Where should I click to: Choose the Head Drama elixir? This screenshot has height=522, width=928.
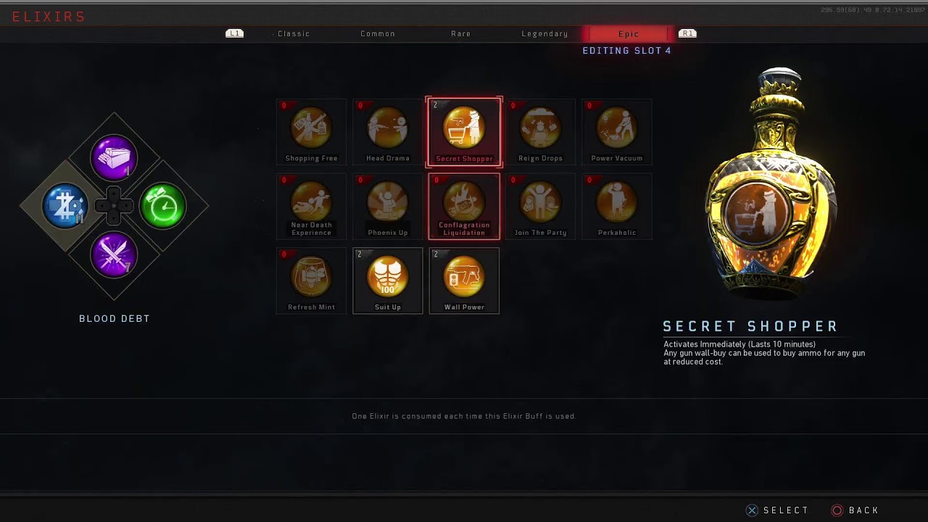point(388,132)
